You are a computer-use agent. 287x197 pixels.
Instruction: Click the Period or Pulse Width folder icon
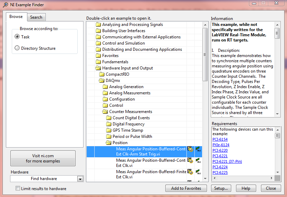pos(109,137)
